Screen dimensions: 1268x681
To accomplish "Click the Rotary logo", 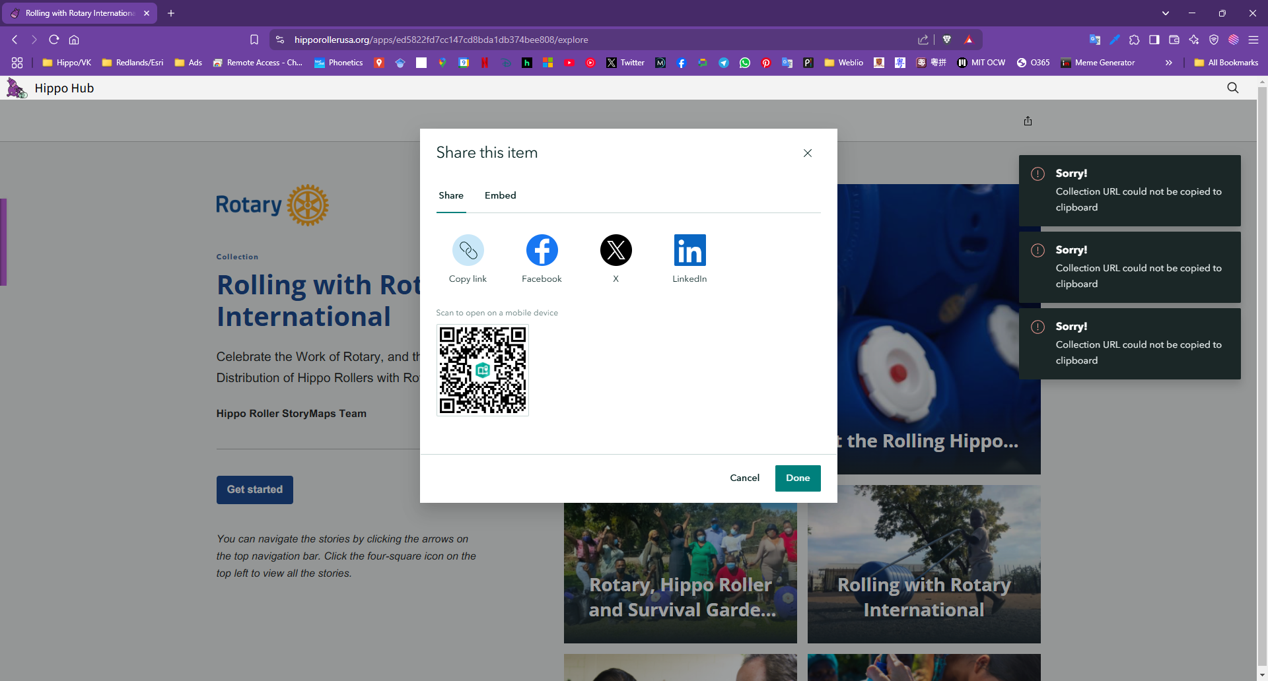I will 272,205.
